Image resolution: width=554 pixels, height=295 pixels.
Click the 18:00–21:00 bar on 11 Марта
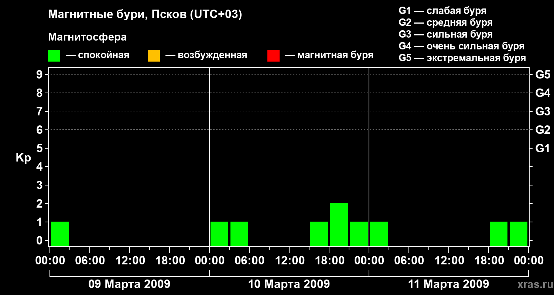[499, 234]
